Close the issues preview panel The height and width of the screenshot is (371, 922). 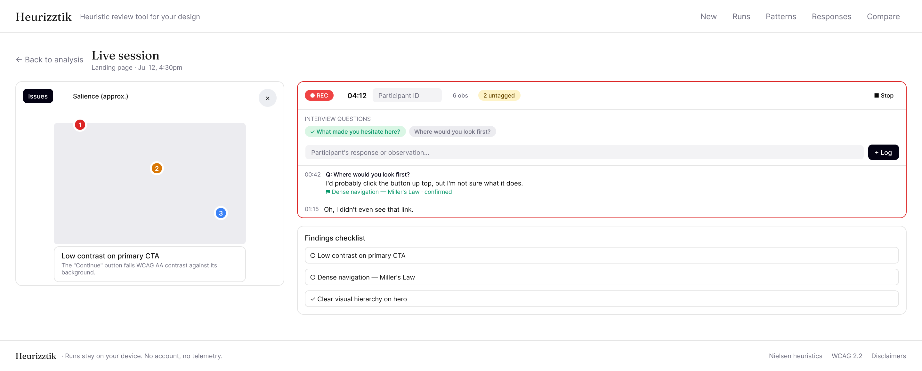(x=267, y=98)
